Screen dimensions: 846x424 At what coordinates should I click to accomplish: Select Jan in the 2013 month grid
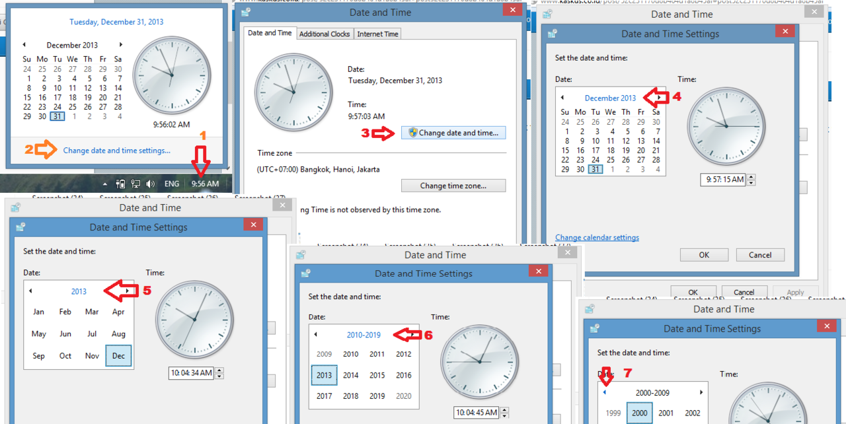pos(38,312)
